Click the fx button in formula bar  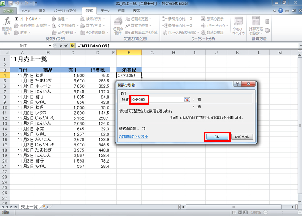click(x=72, y=46)
